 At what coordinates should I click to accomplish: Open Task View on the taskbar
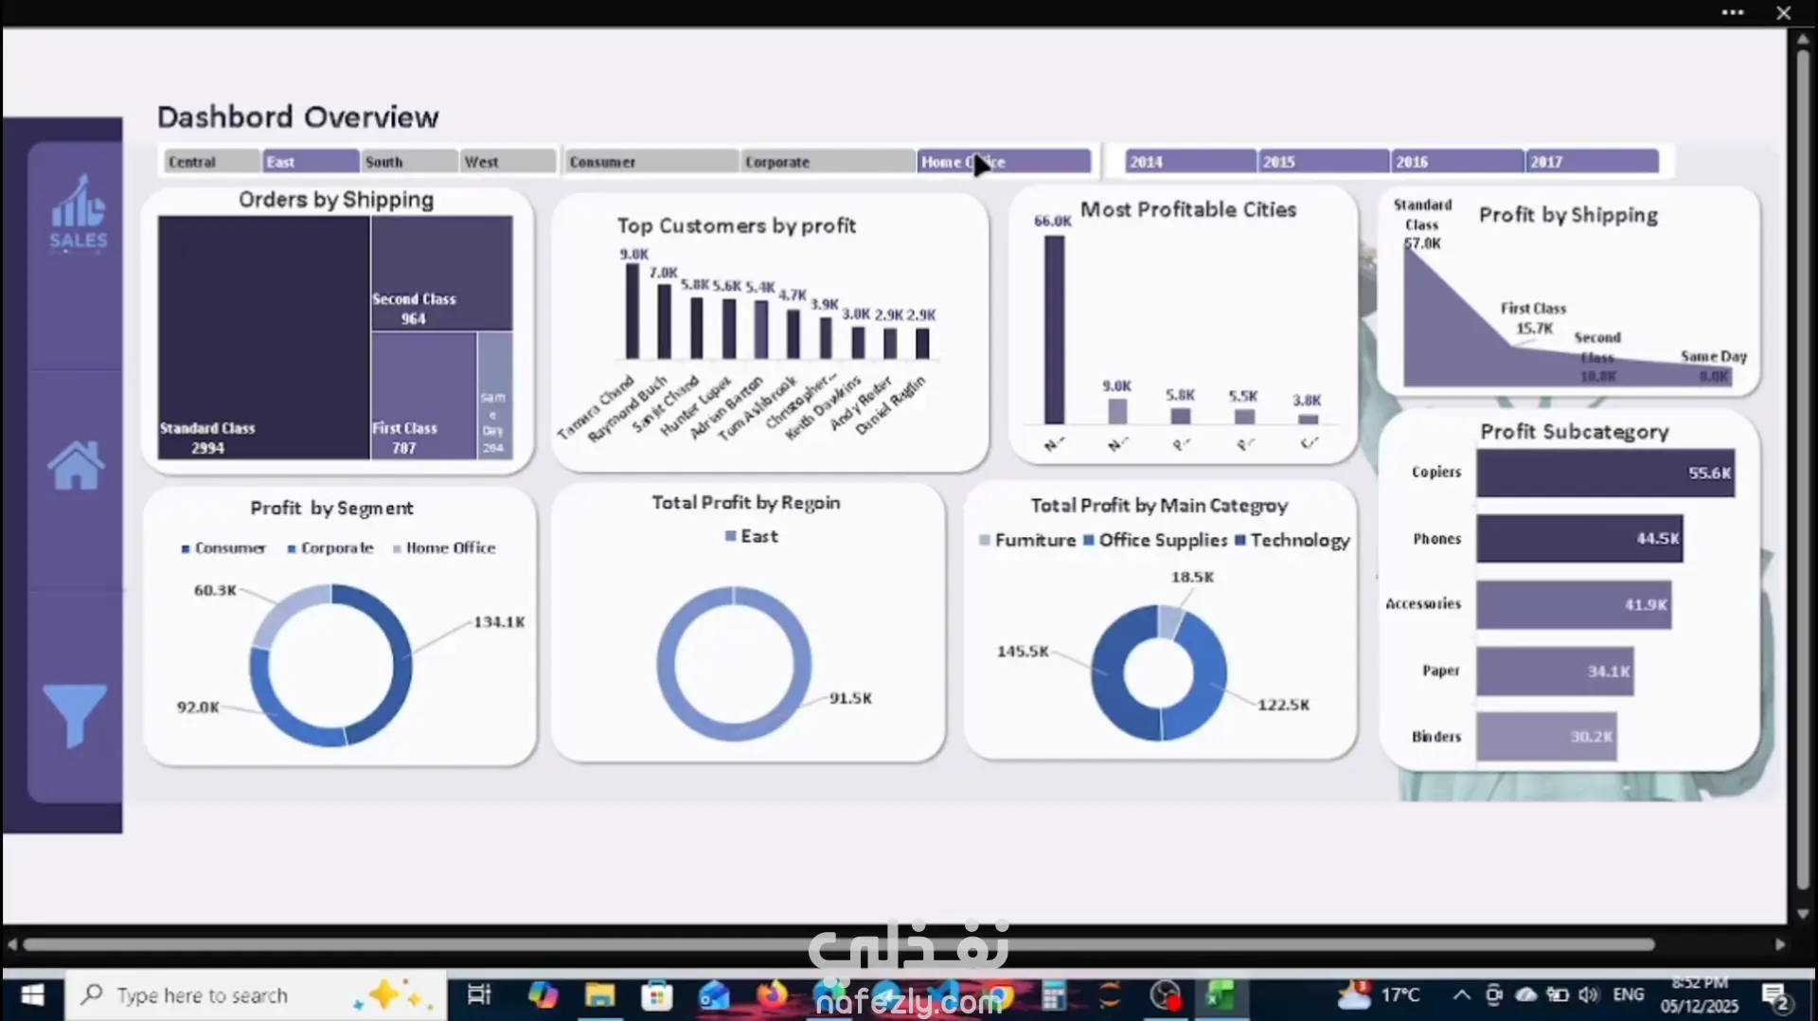click(x=479, y=995)
